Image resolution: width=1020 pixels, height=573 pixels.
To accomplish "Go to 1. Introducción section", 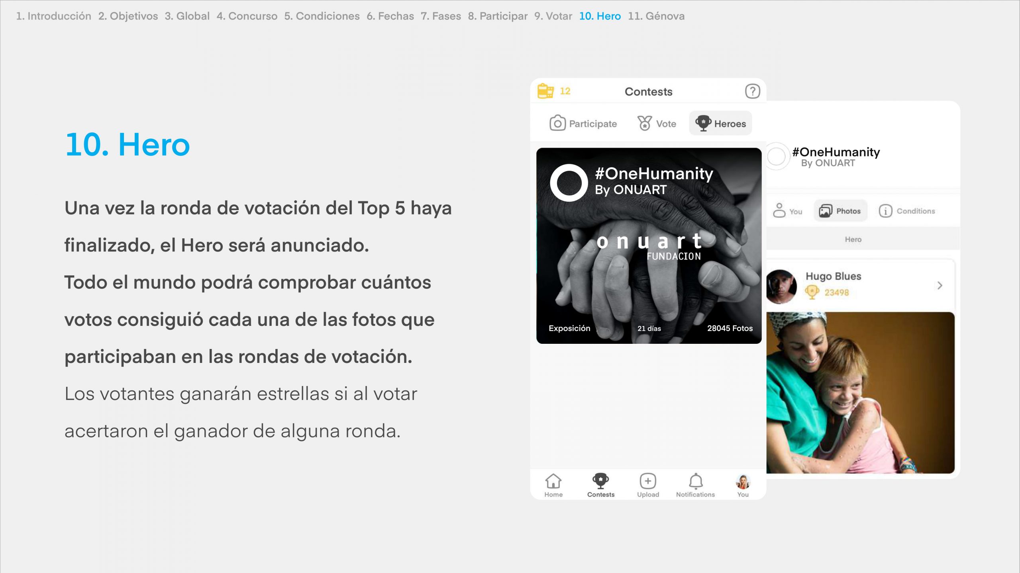I will pyautogui.click(x=53, y=16).
